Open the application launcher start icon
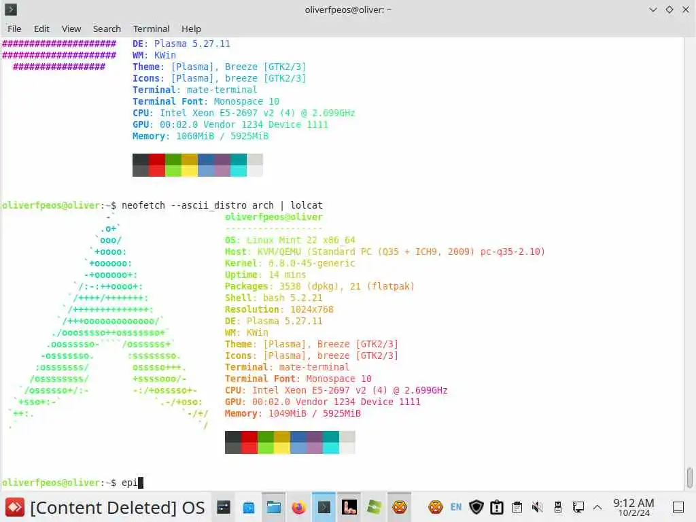696x522 pixels. (15, 507)
